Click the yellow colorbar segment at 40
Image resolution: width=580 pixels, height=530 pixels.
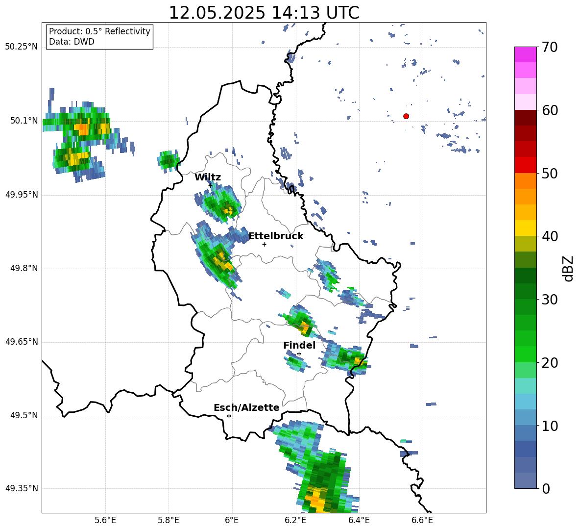525,228
